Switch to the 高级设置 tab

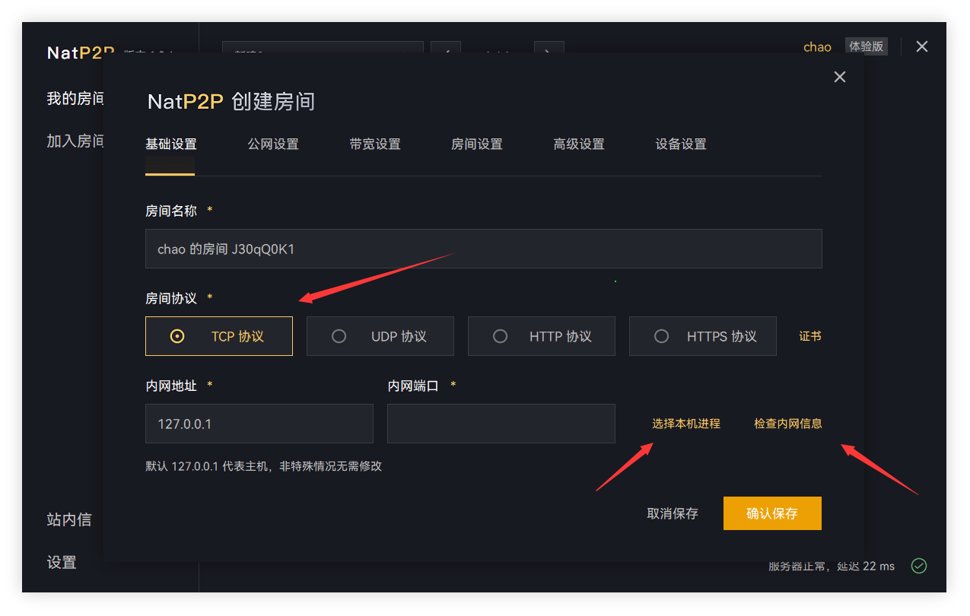[x=579, y=144]
